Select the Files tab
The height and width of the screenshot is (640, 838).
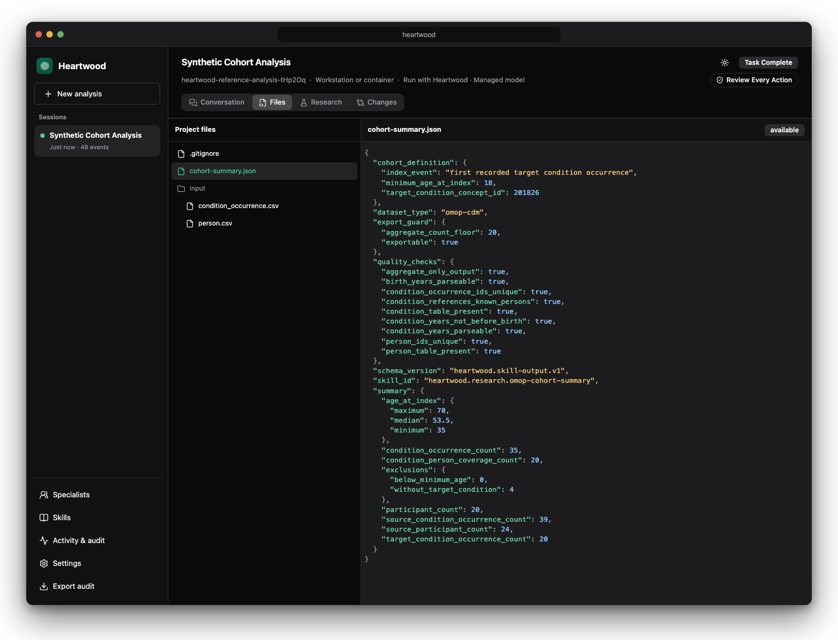point(272,102)
